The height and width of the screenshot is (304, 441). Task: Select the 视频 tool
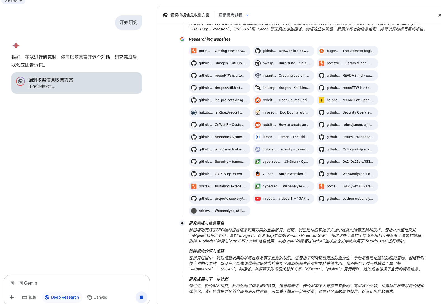pos(29,297)
